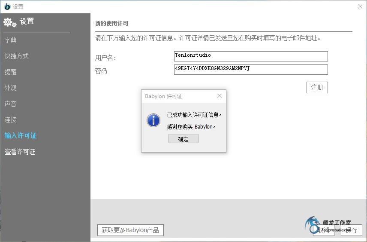Click the blue information icon in the dialog
Screen dimensions: 367x242
[153, 120]
